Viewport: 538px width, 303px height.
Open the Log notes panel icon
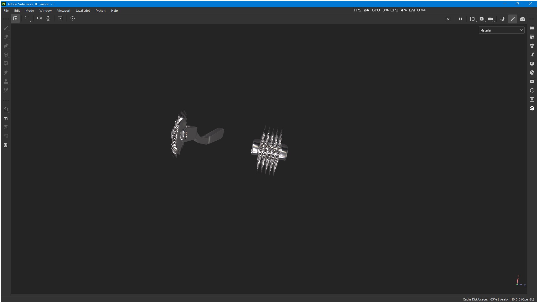(532, 99)
